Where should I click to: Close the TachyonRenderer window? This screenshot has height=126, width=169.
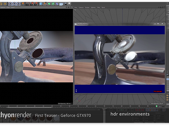(162, 24)
